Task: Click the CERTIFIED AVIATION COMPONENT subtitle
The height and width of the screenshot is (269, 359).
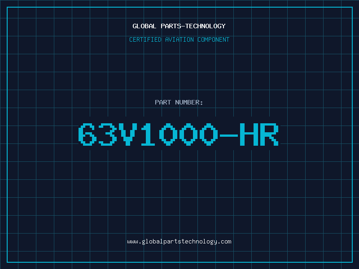Action: click(179, 39)
